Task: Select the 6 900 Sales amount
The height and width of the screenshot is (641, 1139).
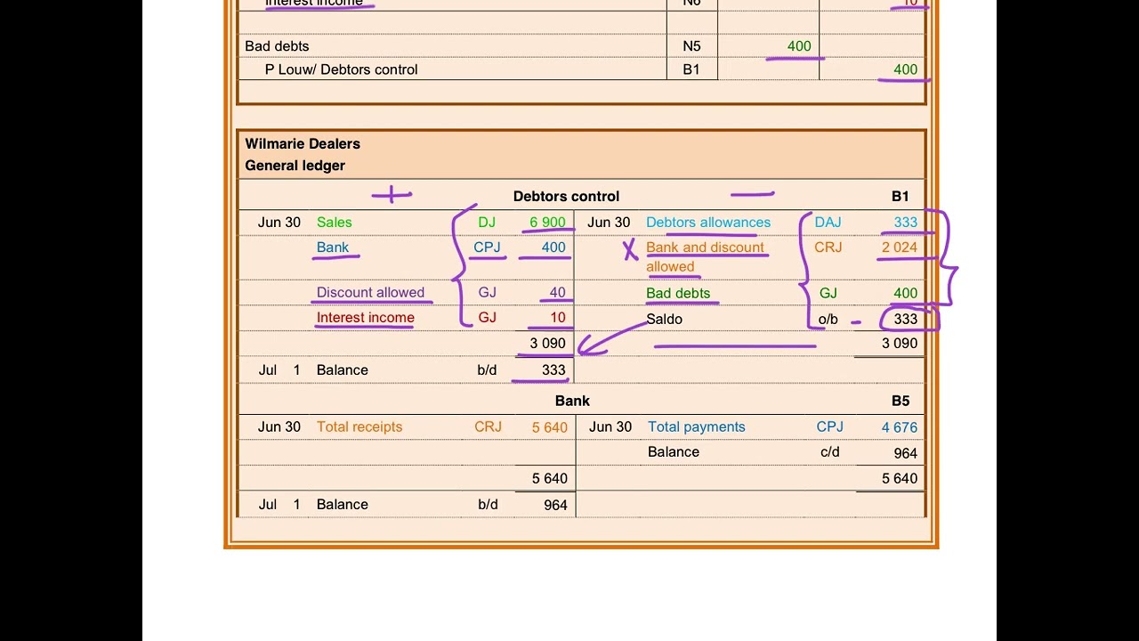Action: pos(547,223)
